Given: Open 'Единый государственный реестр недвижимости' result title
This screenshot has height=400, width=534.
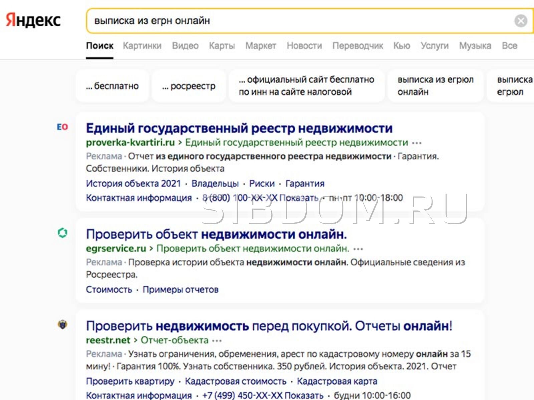Looking at the screenshot, I should click(x=239, y=128).
